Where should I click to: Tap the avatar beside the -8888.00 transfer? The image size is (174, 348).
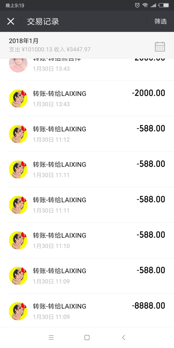pyautogui.click(x=18, y=311)
